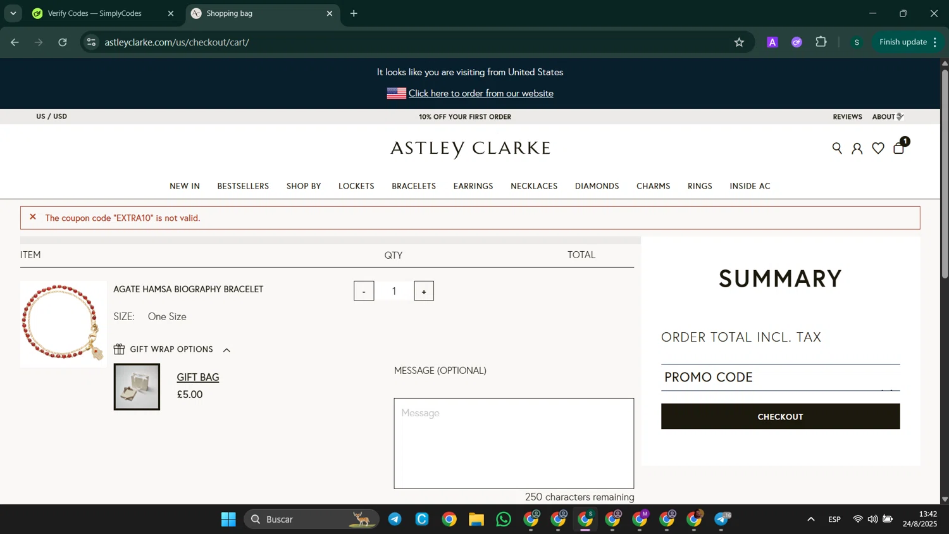This screenshot has width=949, height=534.
Task: Open WhatsApp from taskbar
Action: click(x=504, y=519)
